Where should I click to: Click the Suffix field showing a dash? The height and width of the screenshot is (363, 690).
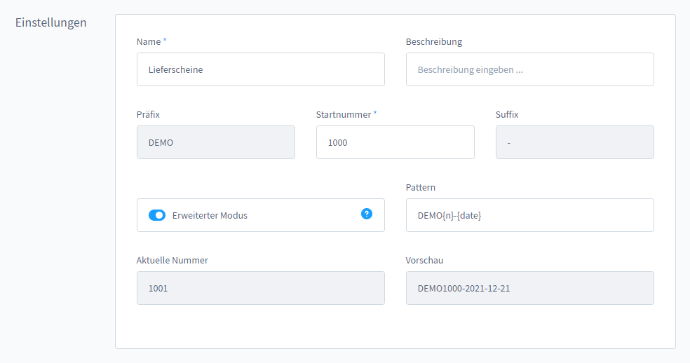(574, 142)
